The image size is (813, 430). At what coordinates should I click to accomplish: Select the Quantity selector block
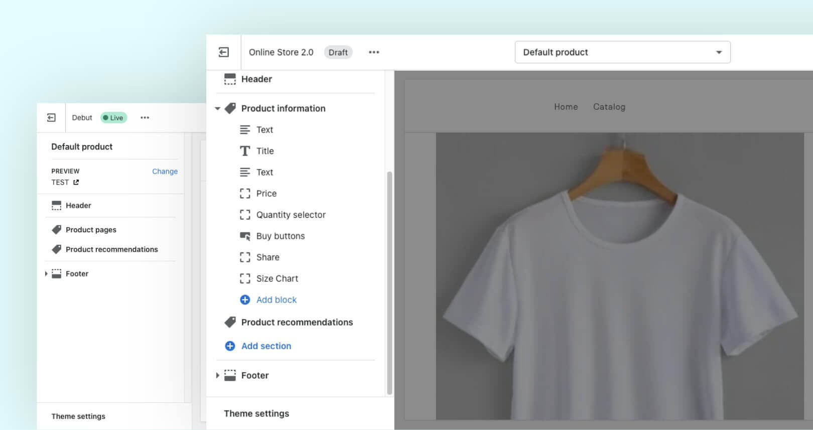[291, 215]
